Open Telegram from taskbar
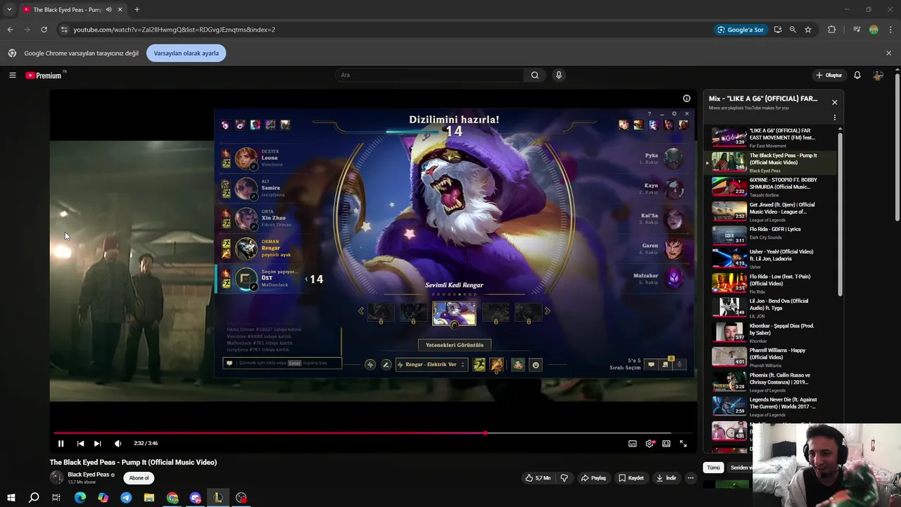 coord(126,498)
